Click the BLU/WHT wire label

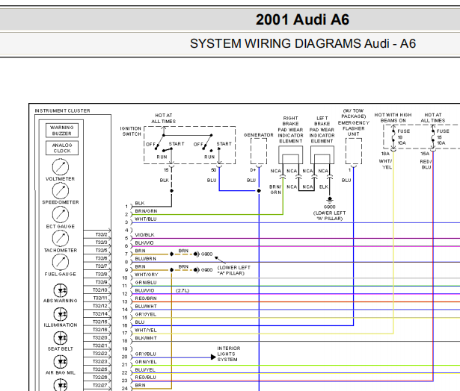click(146, 307)
